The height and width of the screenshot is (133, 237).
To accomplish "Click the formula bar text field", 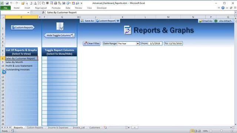I will coord(140,13).
